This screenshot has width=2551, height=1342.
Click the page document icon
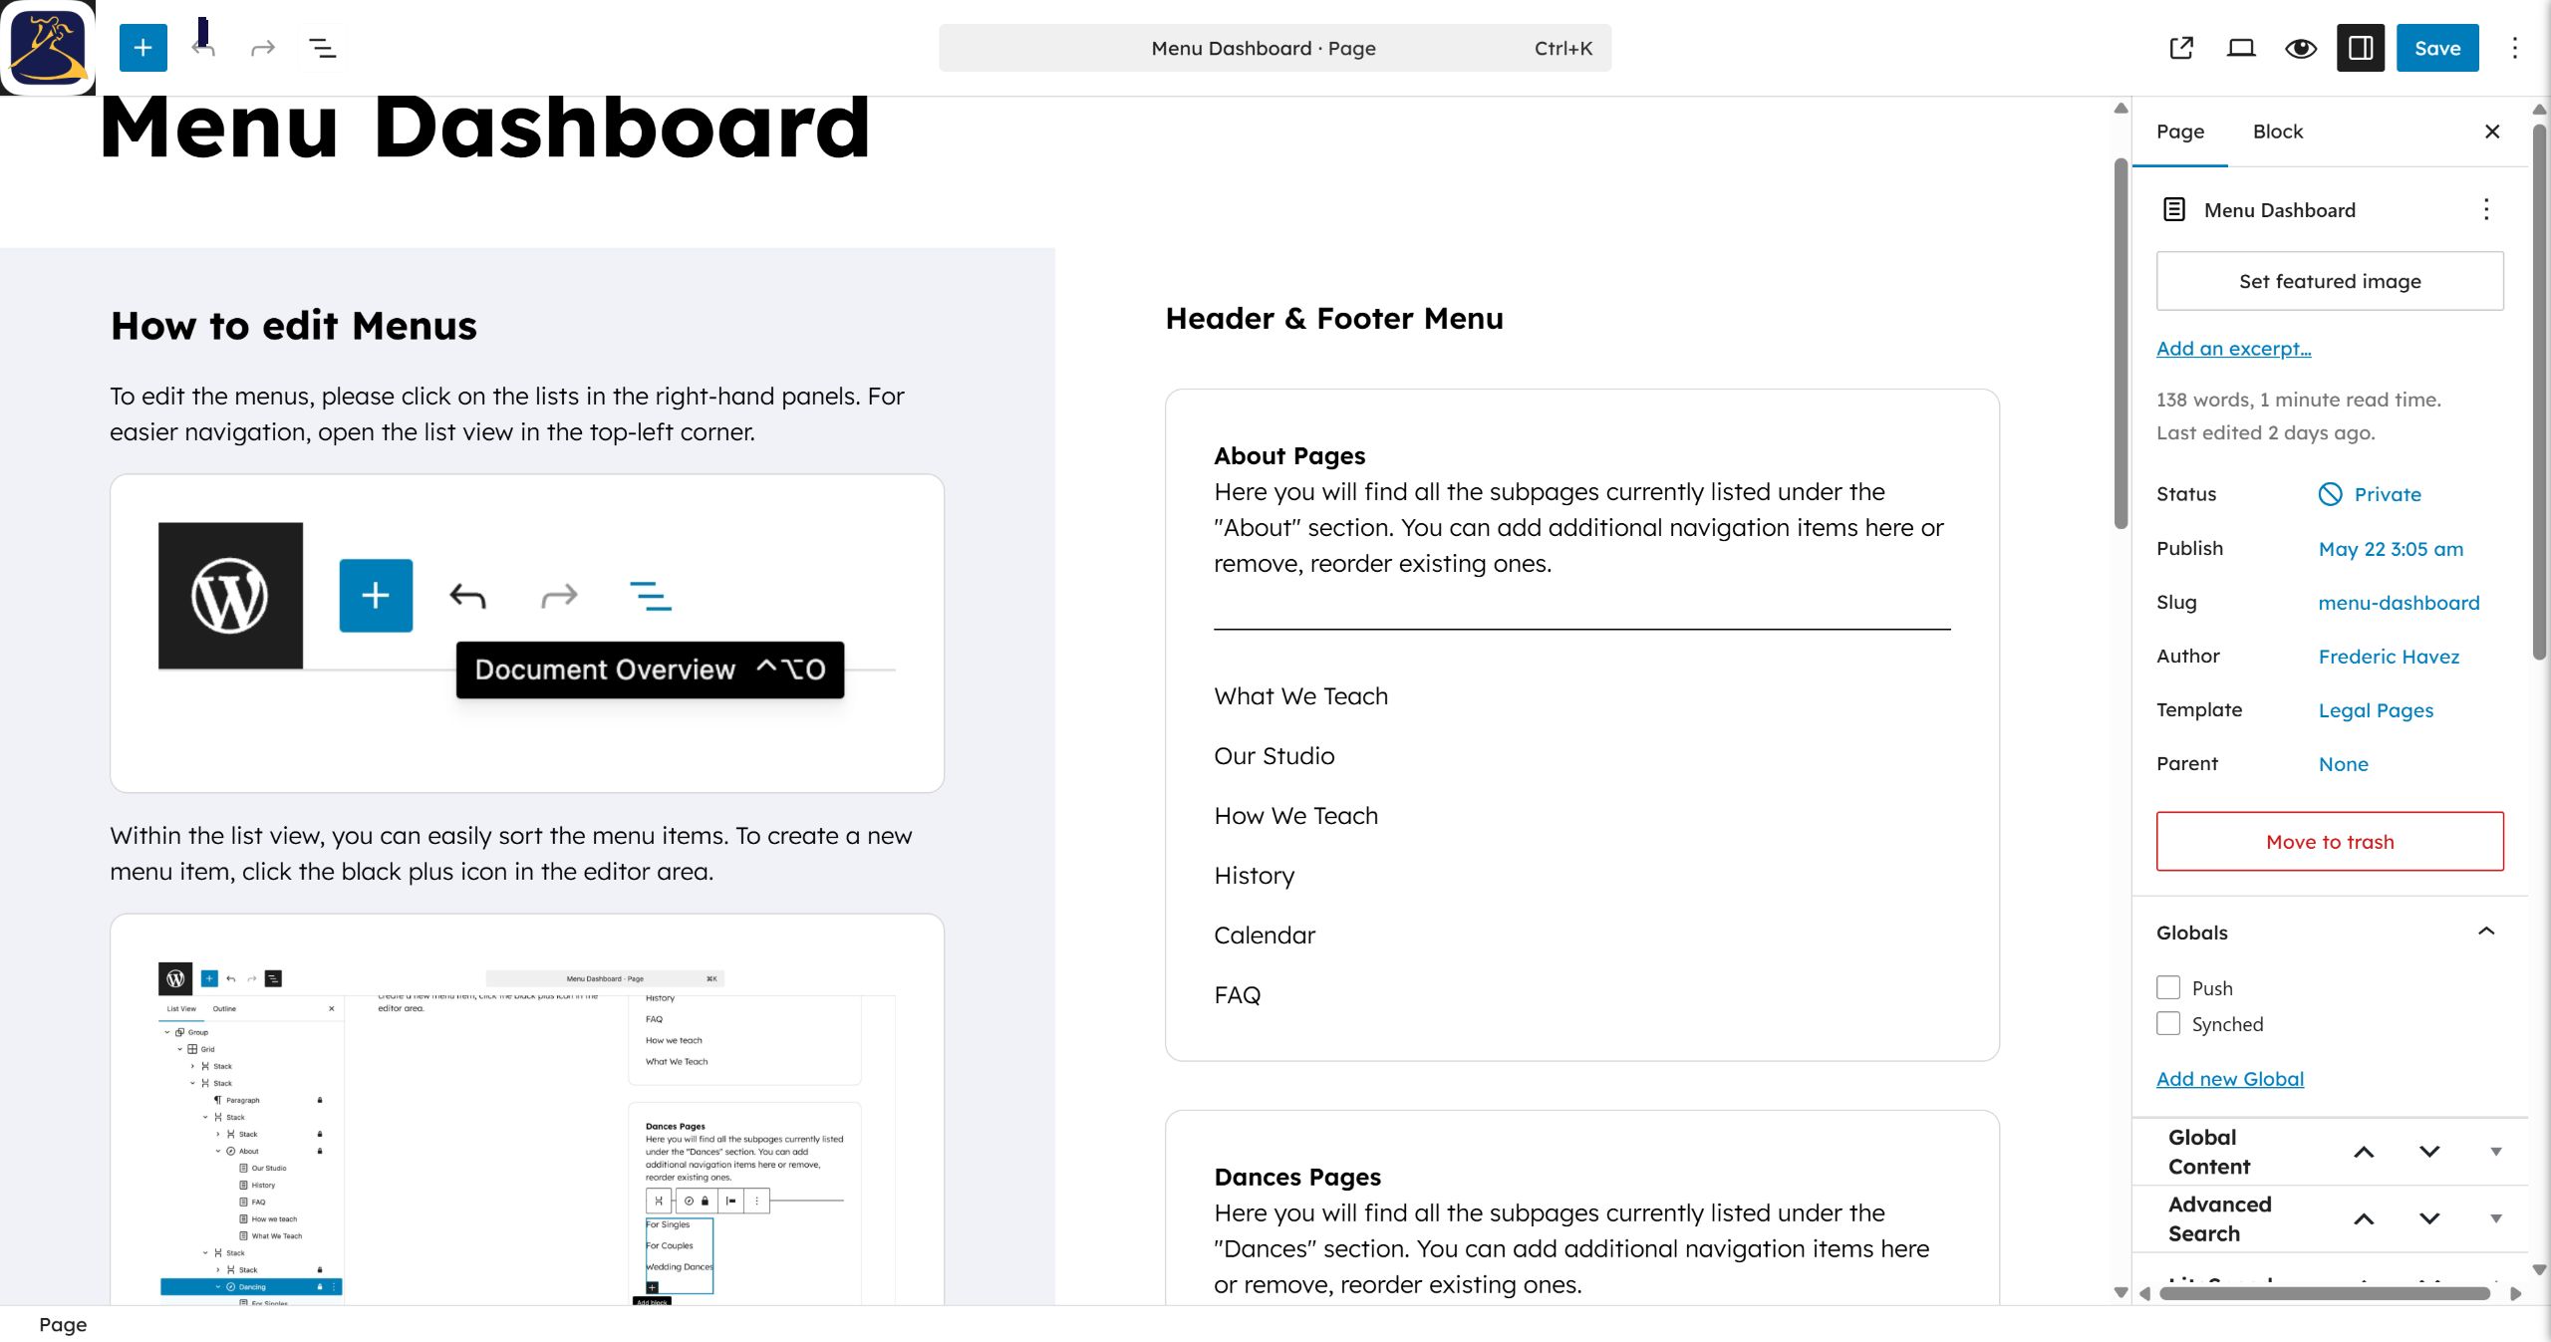pos(2174,209)
